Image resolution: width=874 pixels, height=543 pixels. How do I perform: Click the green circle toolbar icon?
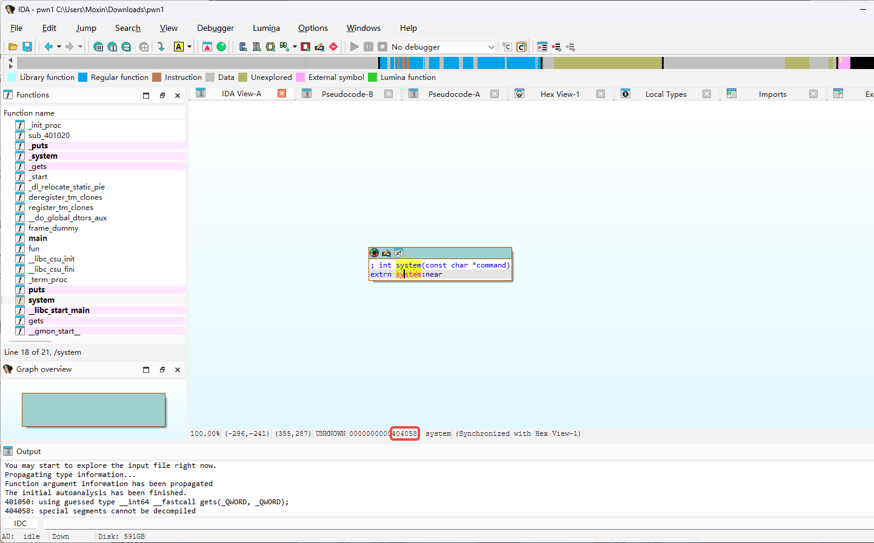coord(221,47)
